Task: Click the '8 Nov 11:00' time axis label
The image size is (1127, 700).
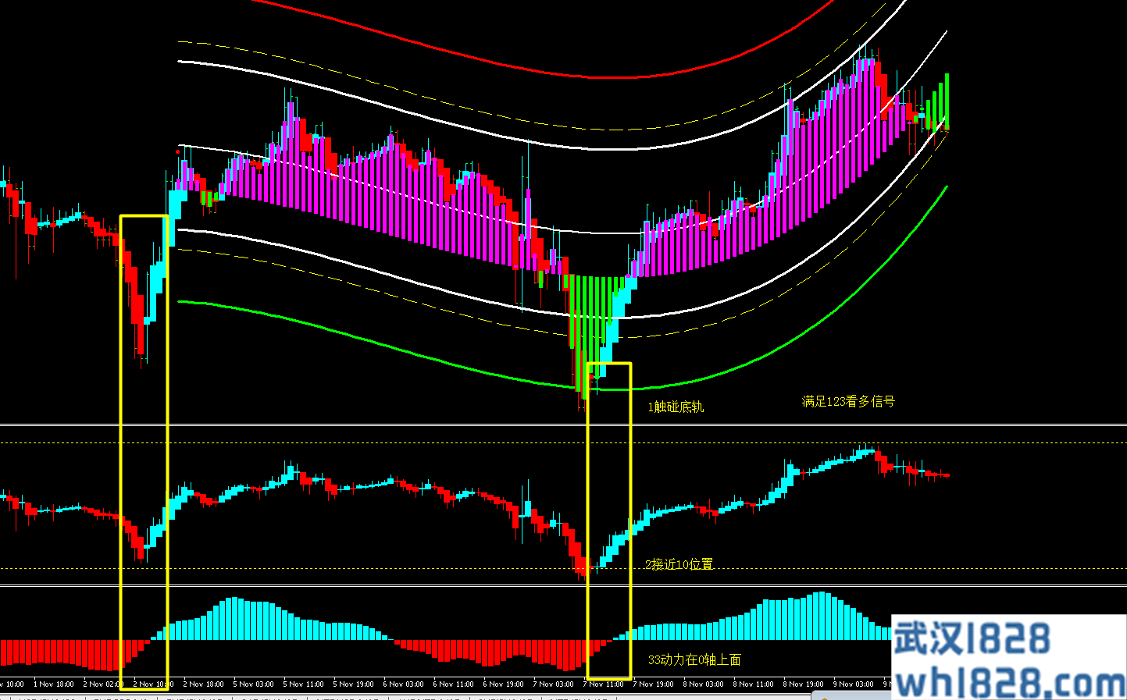Action: [753, 684]
